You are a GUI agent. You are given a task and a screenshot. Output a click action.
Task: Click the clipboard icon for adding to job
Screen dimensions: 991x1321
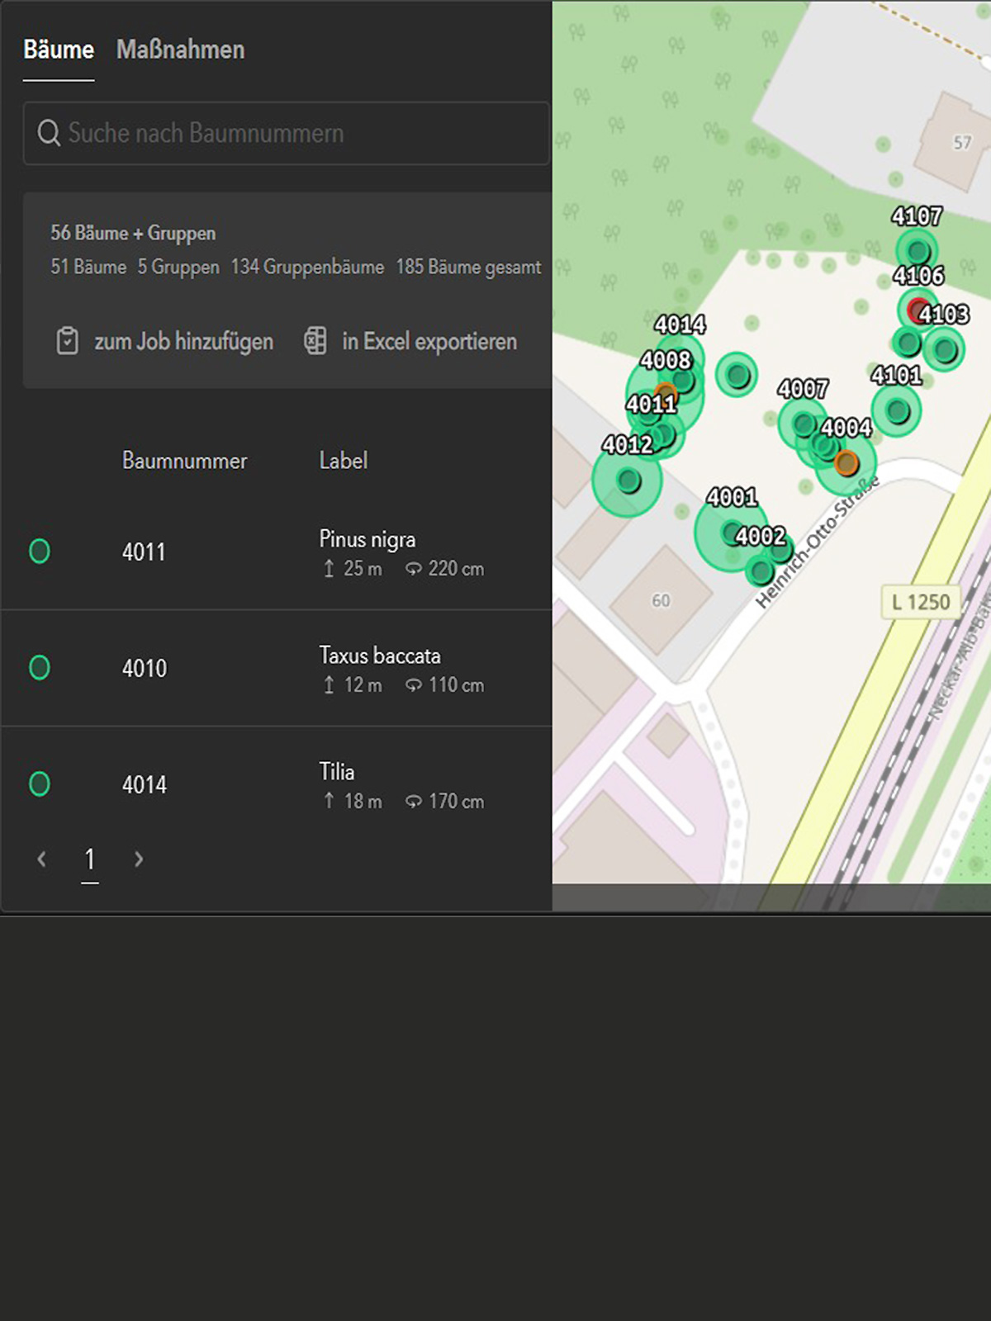(x=67, y=341)
